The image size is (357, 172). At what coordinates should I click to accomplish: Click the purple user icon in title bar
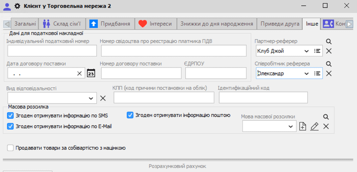tap(7, 6)
